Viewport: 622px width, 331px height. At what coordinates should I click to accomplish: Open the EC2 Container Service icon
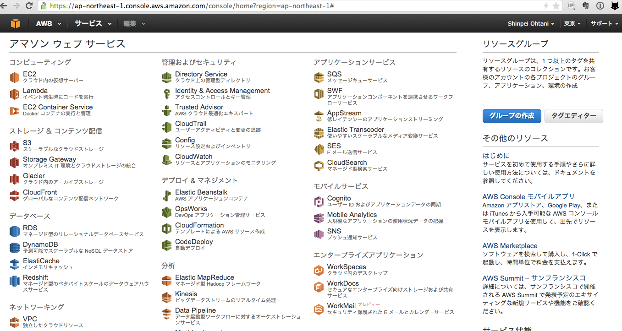click(x=15, y=110)
